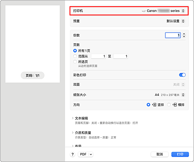Click the page preview thumbnail
This screenshot has height=162, width=194.
tap(32, 44)
